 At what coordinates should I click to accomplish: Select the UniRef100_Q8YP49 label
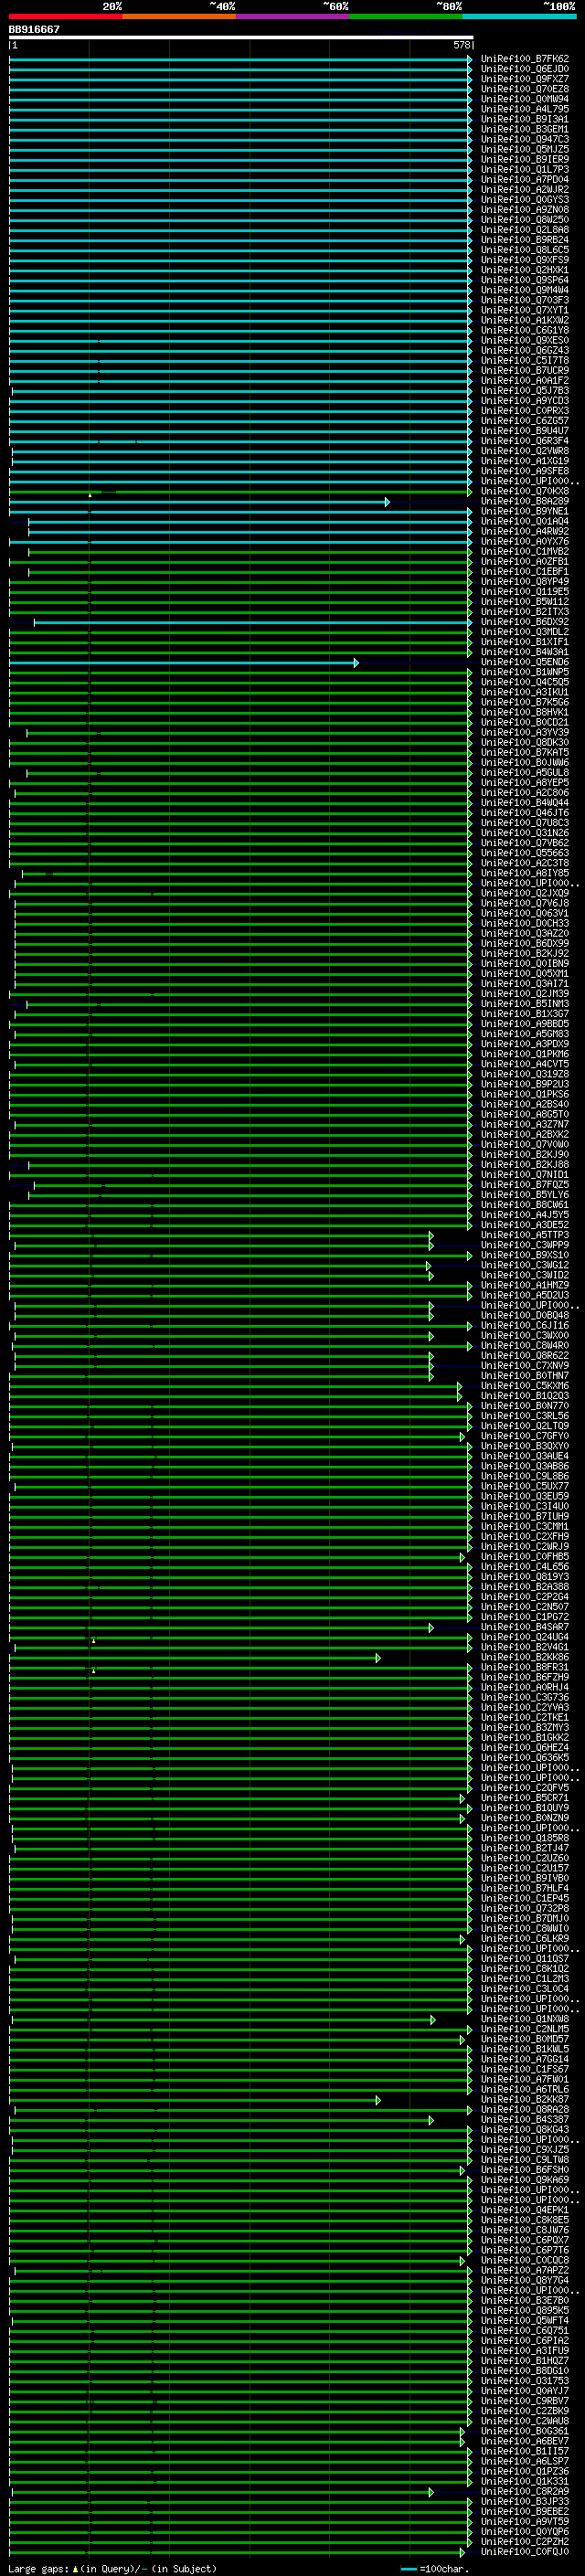(525, 582)
